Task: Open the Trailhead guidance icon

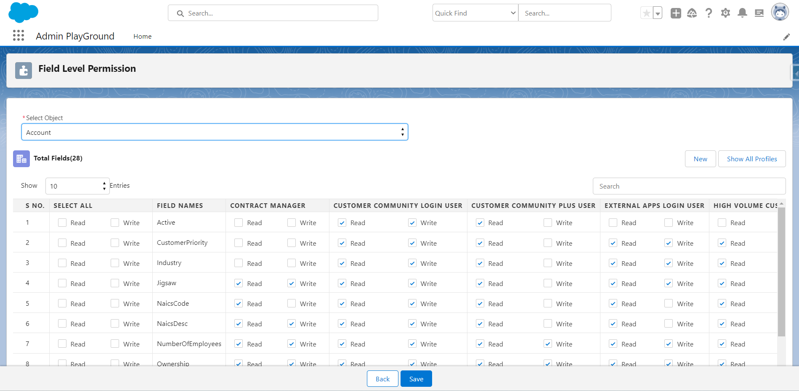Action: pos(692,13)
